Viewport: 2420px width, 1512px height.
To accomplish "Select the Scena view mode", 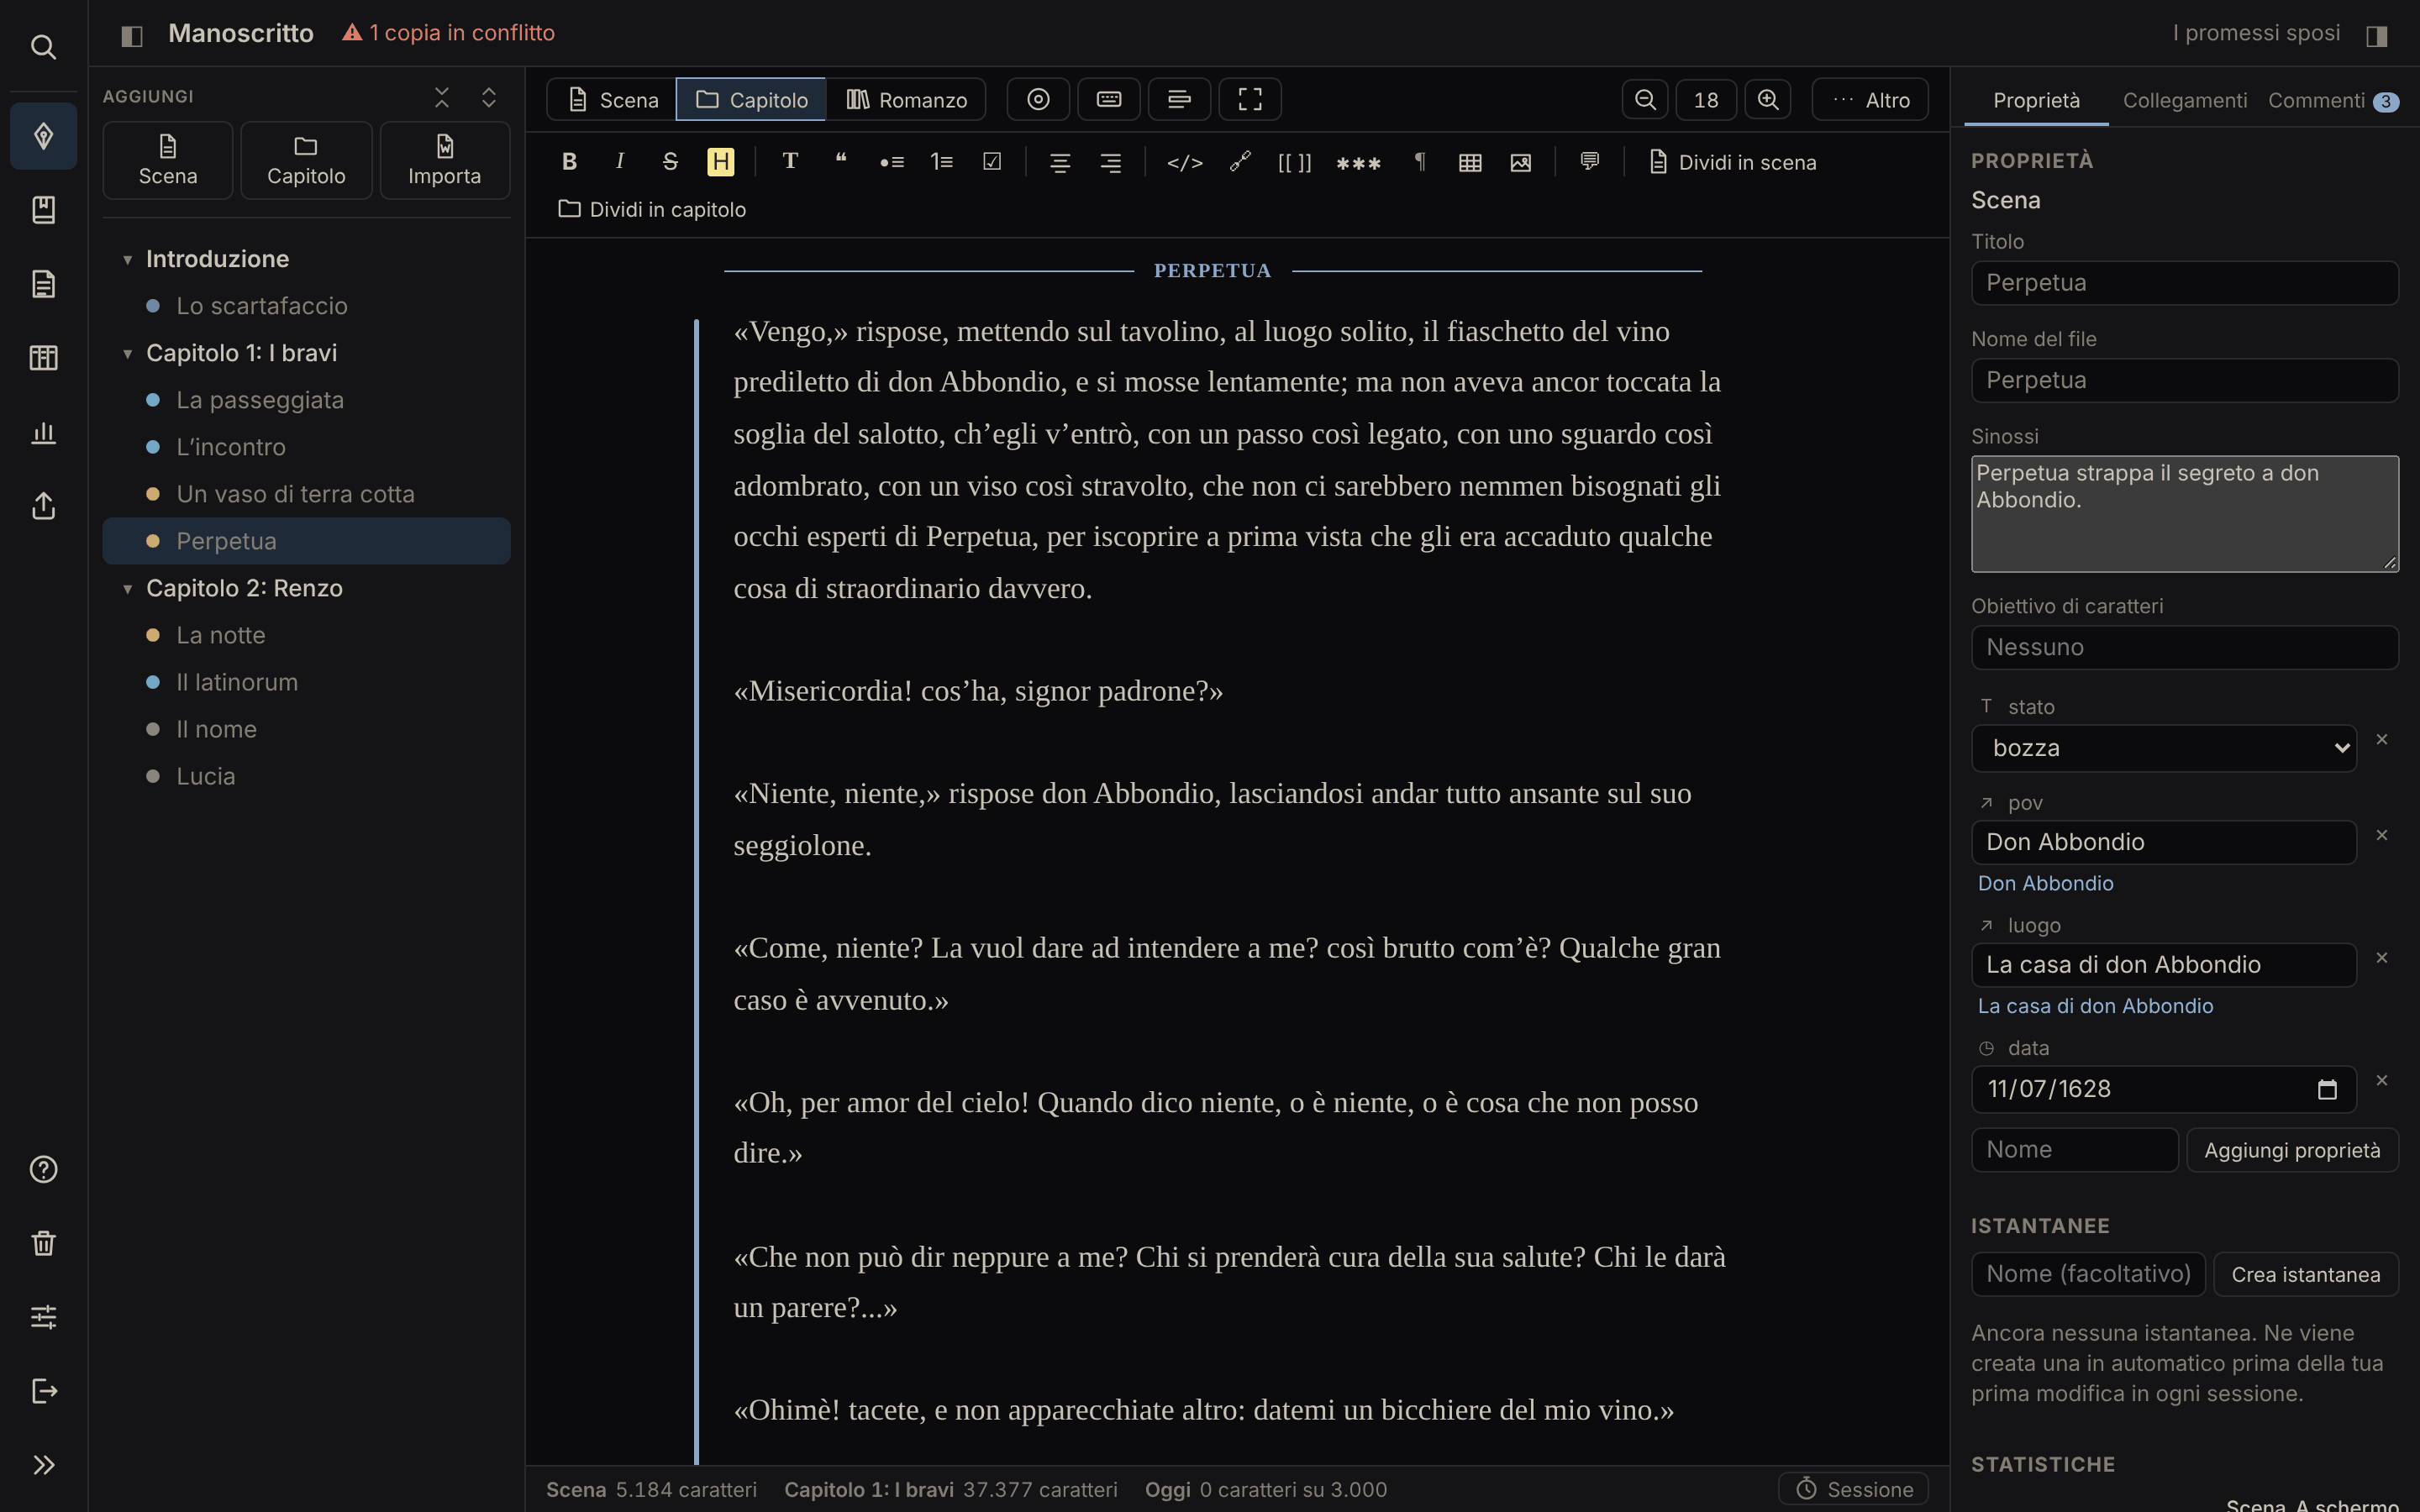I will click(x=612, y=99).
